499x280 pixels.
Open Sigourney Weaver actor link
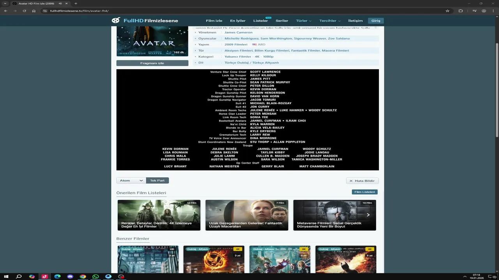click(310, 38)
